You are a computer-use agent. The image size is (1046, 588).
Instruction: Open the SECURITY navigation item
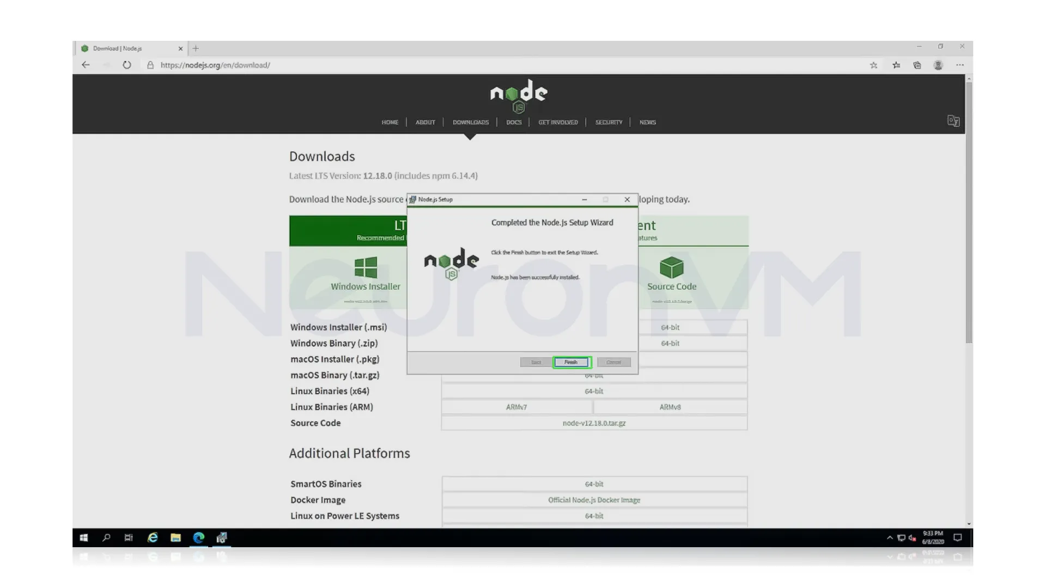(x=609, y=122)
